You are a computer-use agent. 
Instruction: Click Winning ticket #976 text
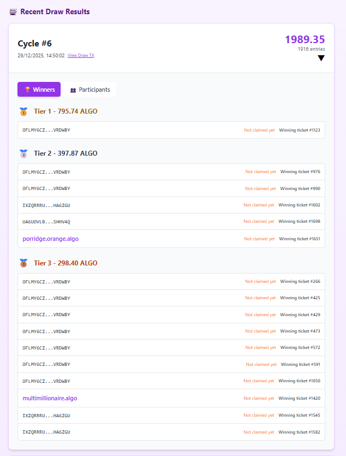(x=300, y=171)
